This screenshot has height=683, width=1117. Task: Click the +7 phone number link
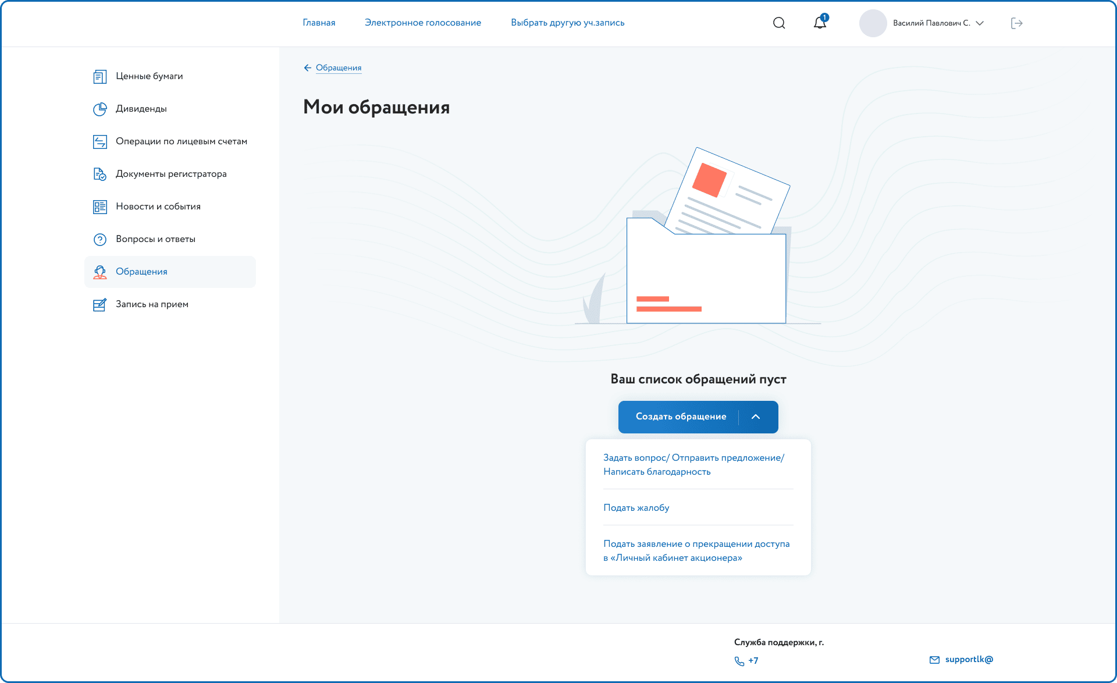coord(753,660)
